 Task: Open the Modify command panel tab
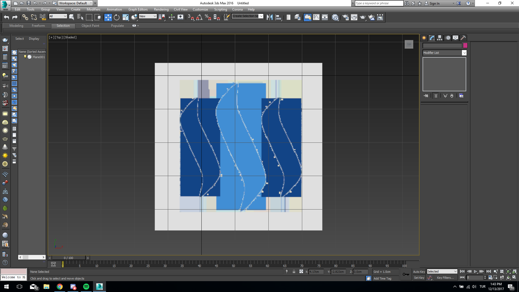432,38
